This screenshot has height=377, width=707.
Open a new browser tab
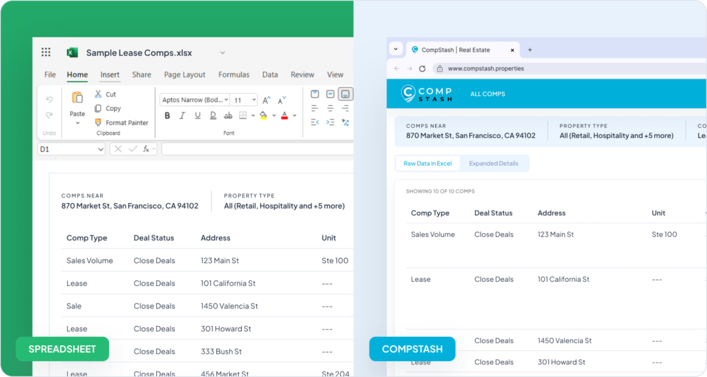click(530, 50)
